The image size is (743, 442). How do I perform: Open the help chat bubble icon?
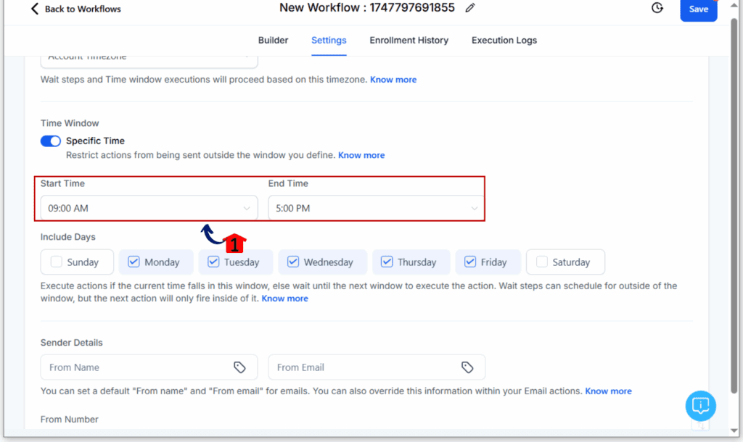[x=700, y=406]
